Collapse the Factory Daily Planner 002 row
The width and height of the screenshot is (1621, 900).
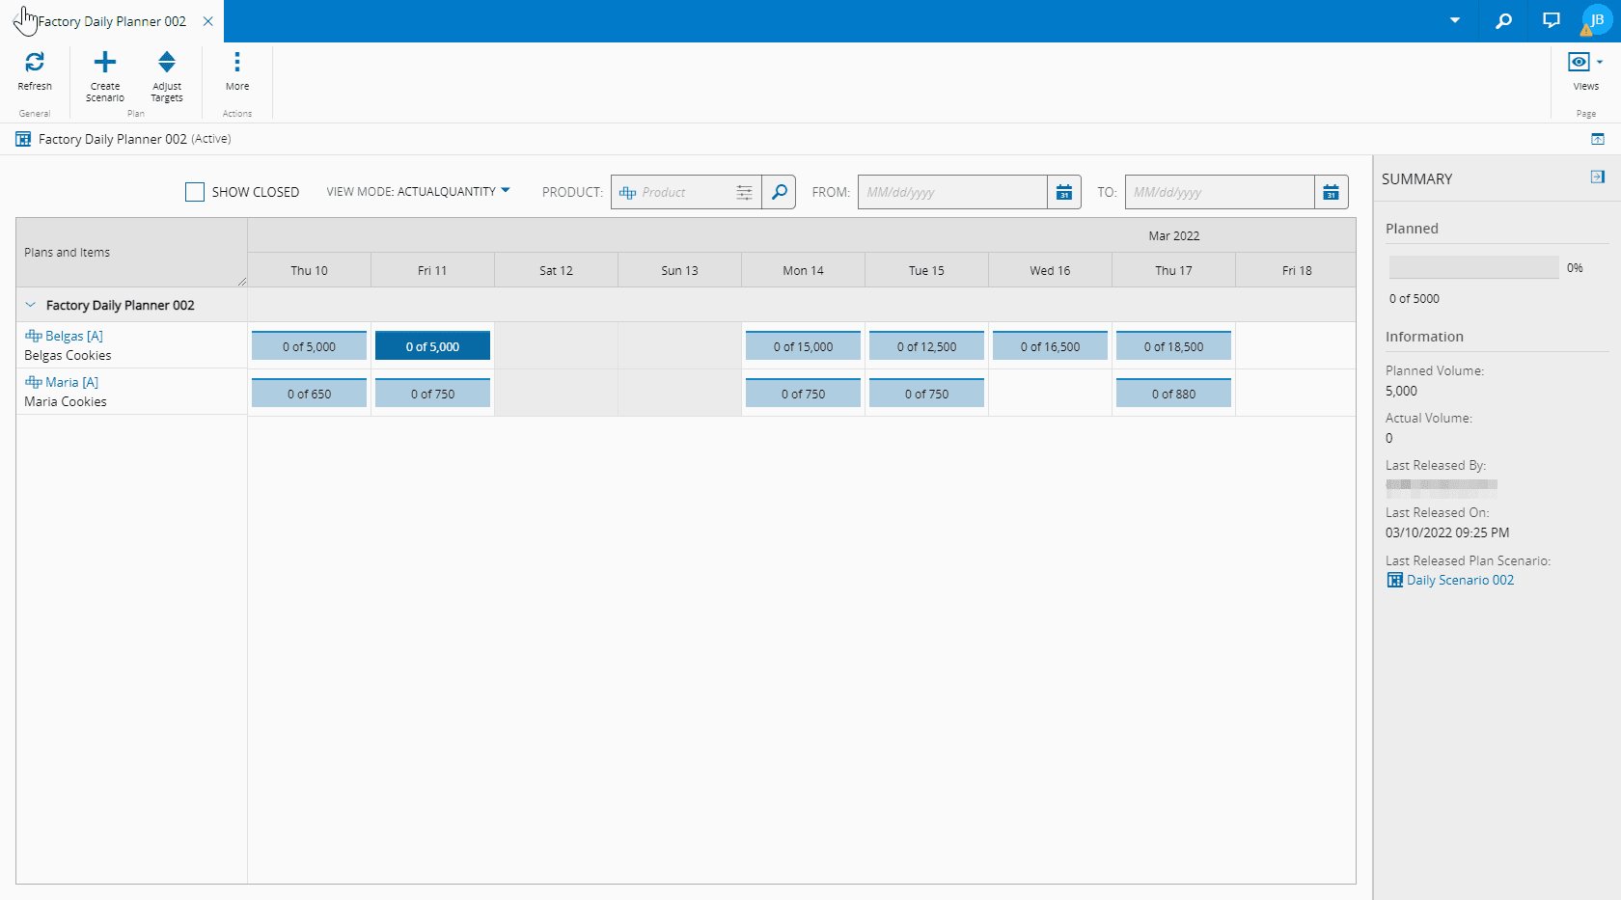pos(30,305)
